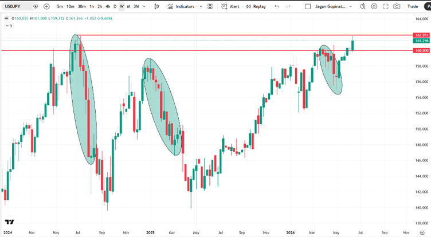Click the 2026 label on time axis
This screenshot has height=237, width=431.
(x=290, y=232)
